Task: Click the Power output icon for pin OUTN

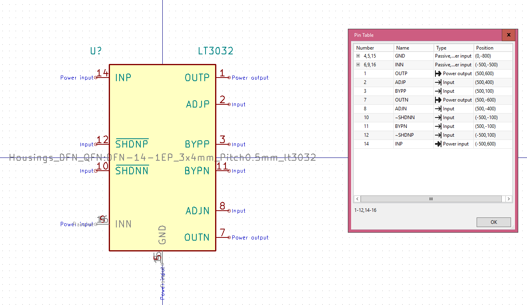Action: point(439,100)
